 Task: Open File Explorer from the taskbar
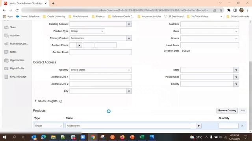pos(54,137)
